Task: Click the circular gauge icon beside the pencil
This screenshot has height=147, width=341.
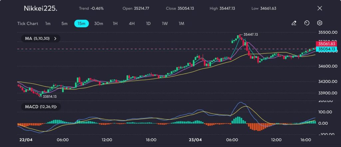Action: (x=307, y=23)
